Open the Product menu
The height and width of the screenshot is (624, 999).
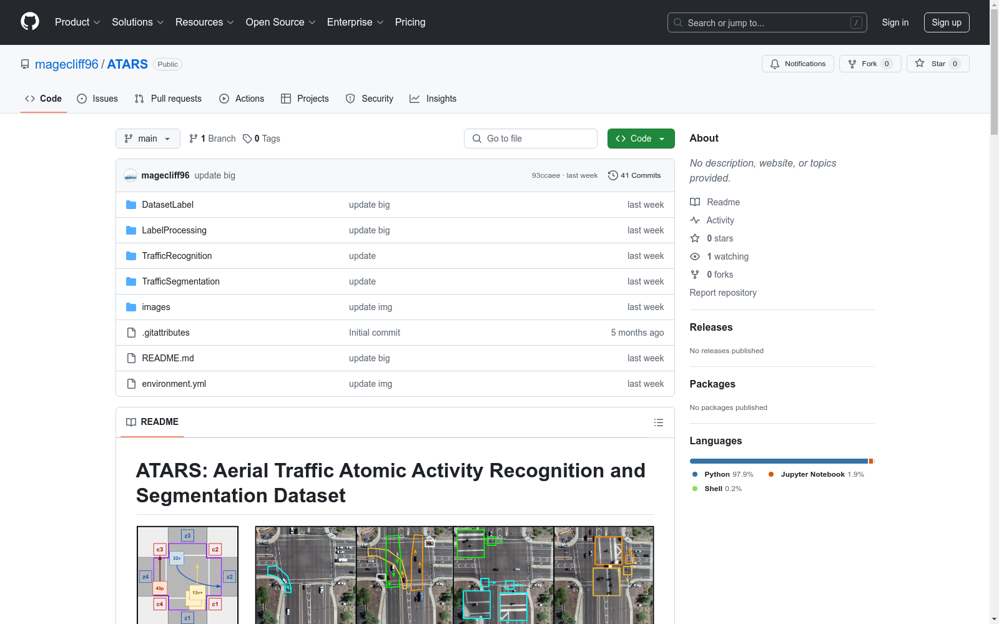point(77,22)
